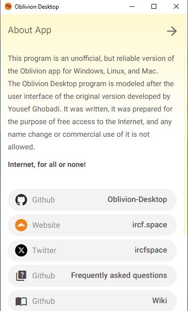
Task: Click the black X Twitter logo icon
Action: point(21,250)
